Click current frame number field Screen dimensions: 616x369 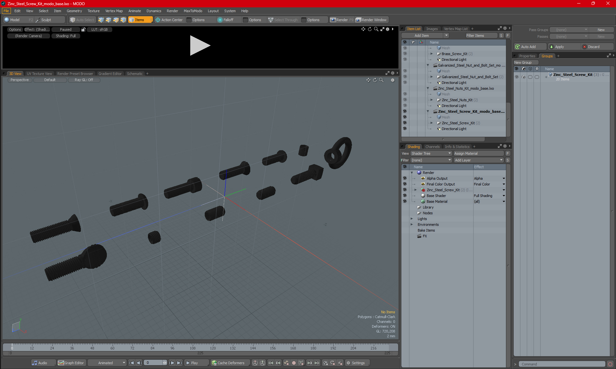[x=155, y=363]
